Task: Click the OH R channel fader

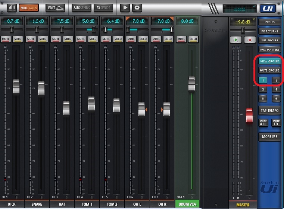Action: tap(166, 109)
